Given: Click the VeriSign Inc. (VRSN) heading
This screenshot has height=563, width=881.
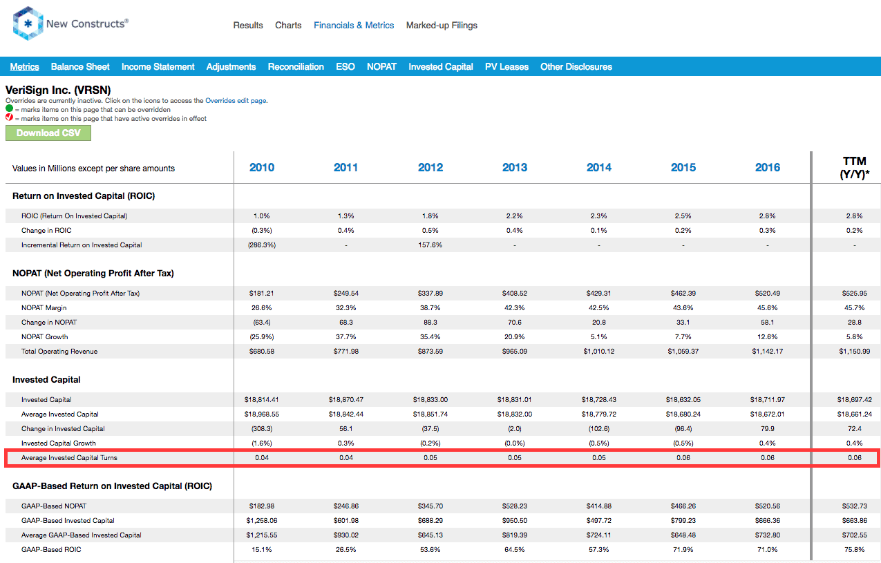Looking at the screenshot, I should point(58,90).
